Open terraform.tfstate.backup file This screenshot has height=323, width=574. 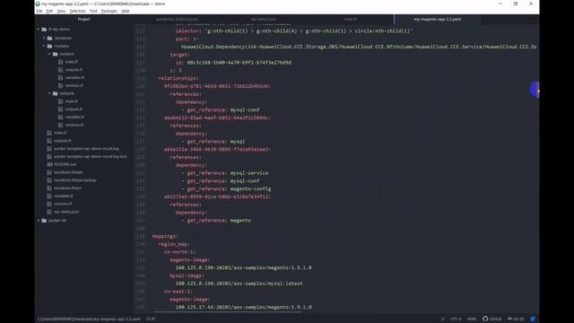[75, 180]
